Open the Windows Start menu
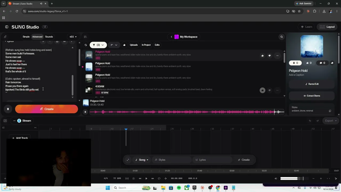The width and height of the screenshot is (341, 192). (108, 188)
